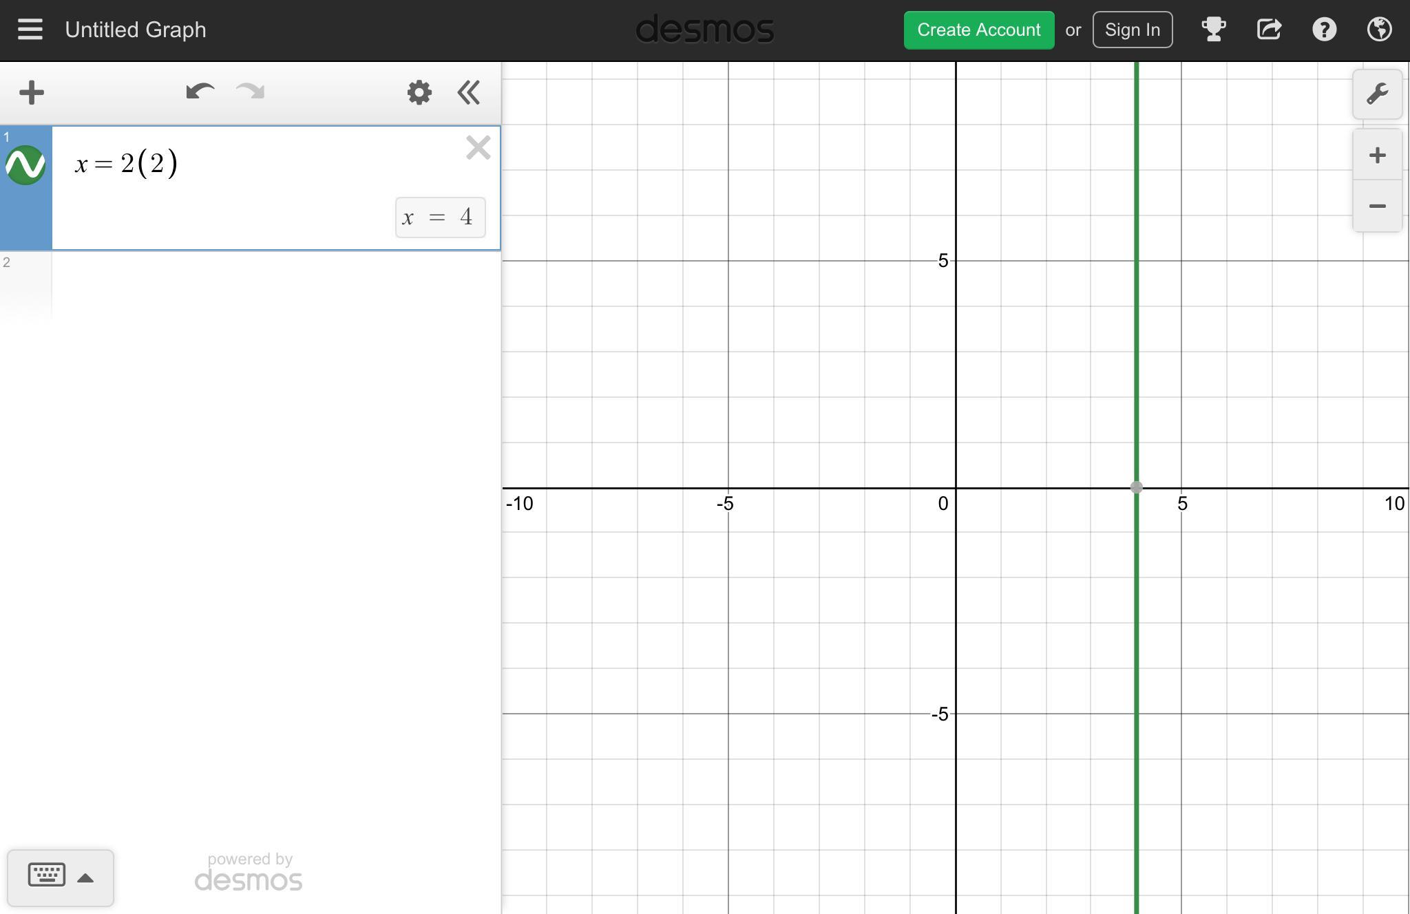This screenshot has width=1410, height=914.
Task: Open the expression list settings gear
Action: pyautogui.click(x=419, y=93)
